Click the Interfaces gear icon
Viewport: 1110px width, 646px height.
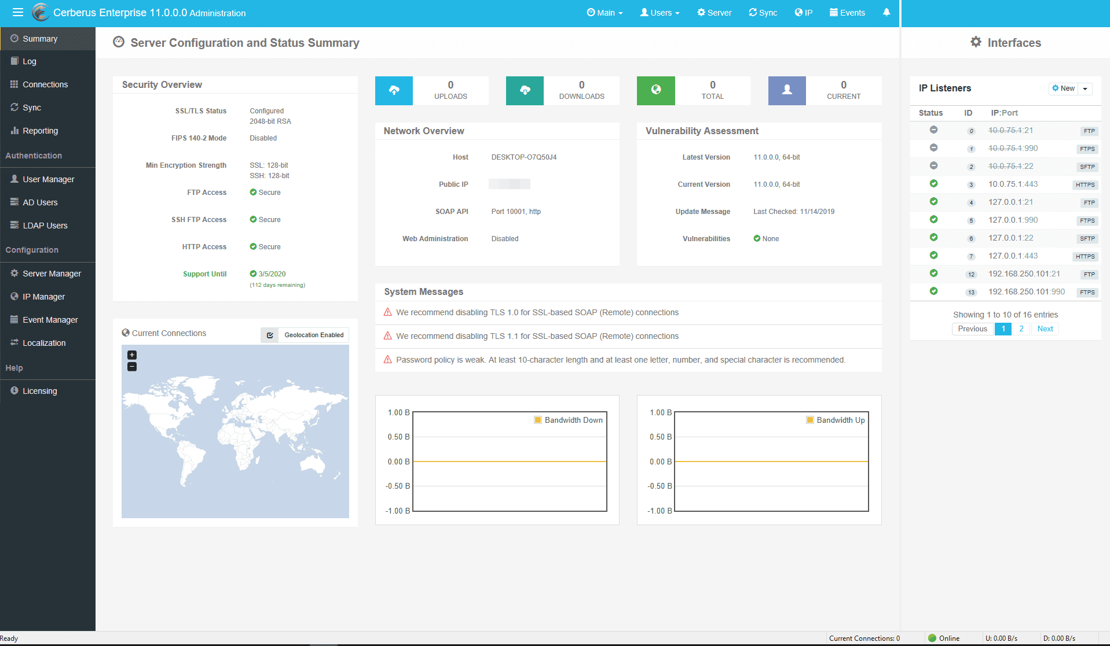[x=976, y=42]
